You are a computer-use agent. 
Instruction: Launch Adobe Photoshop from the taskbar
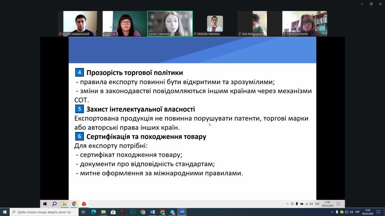133,212
